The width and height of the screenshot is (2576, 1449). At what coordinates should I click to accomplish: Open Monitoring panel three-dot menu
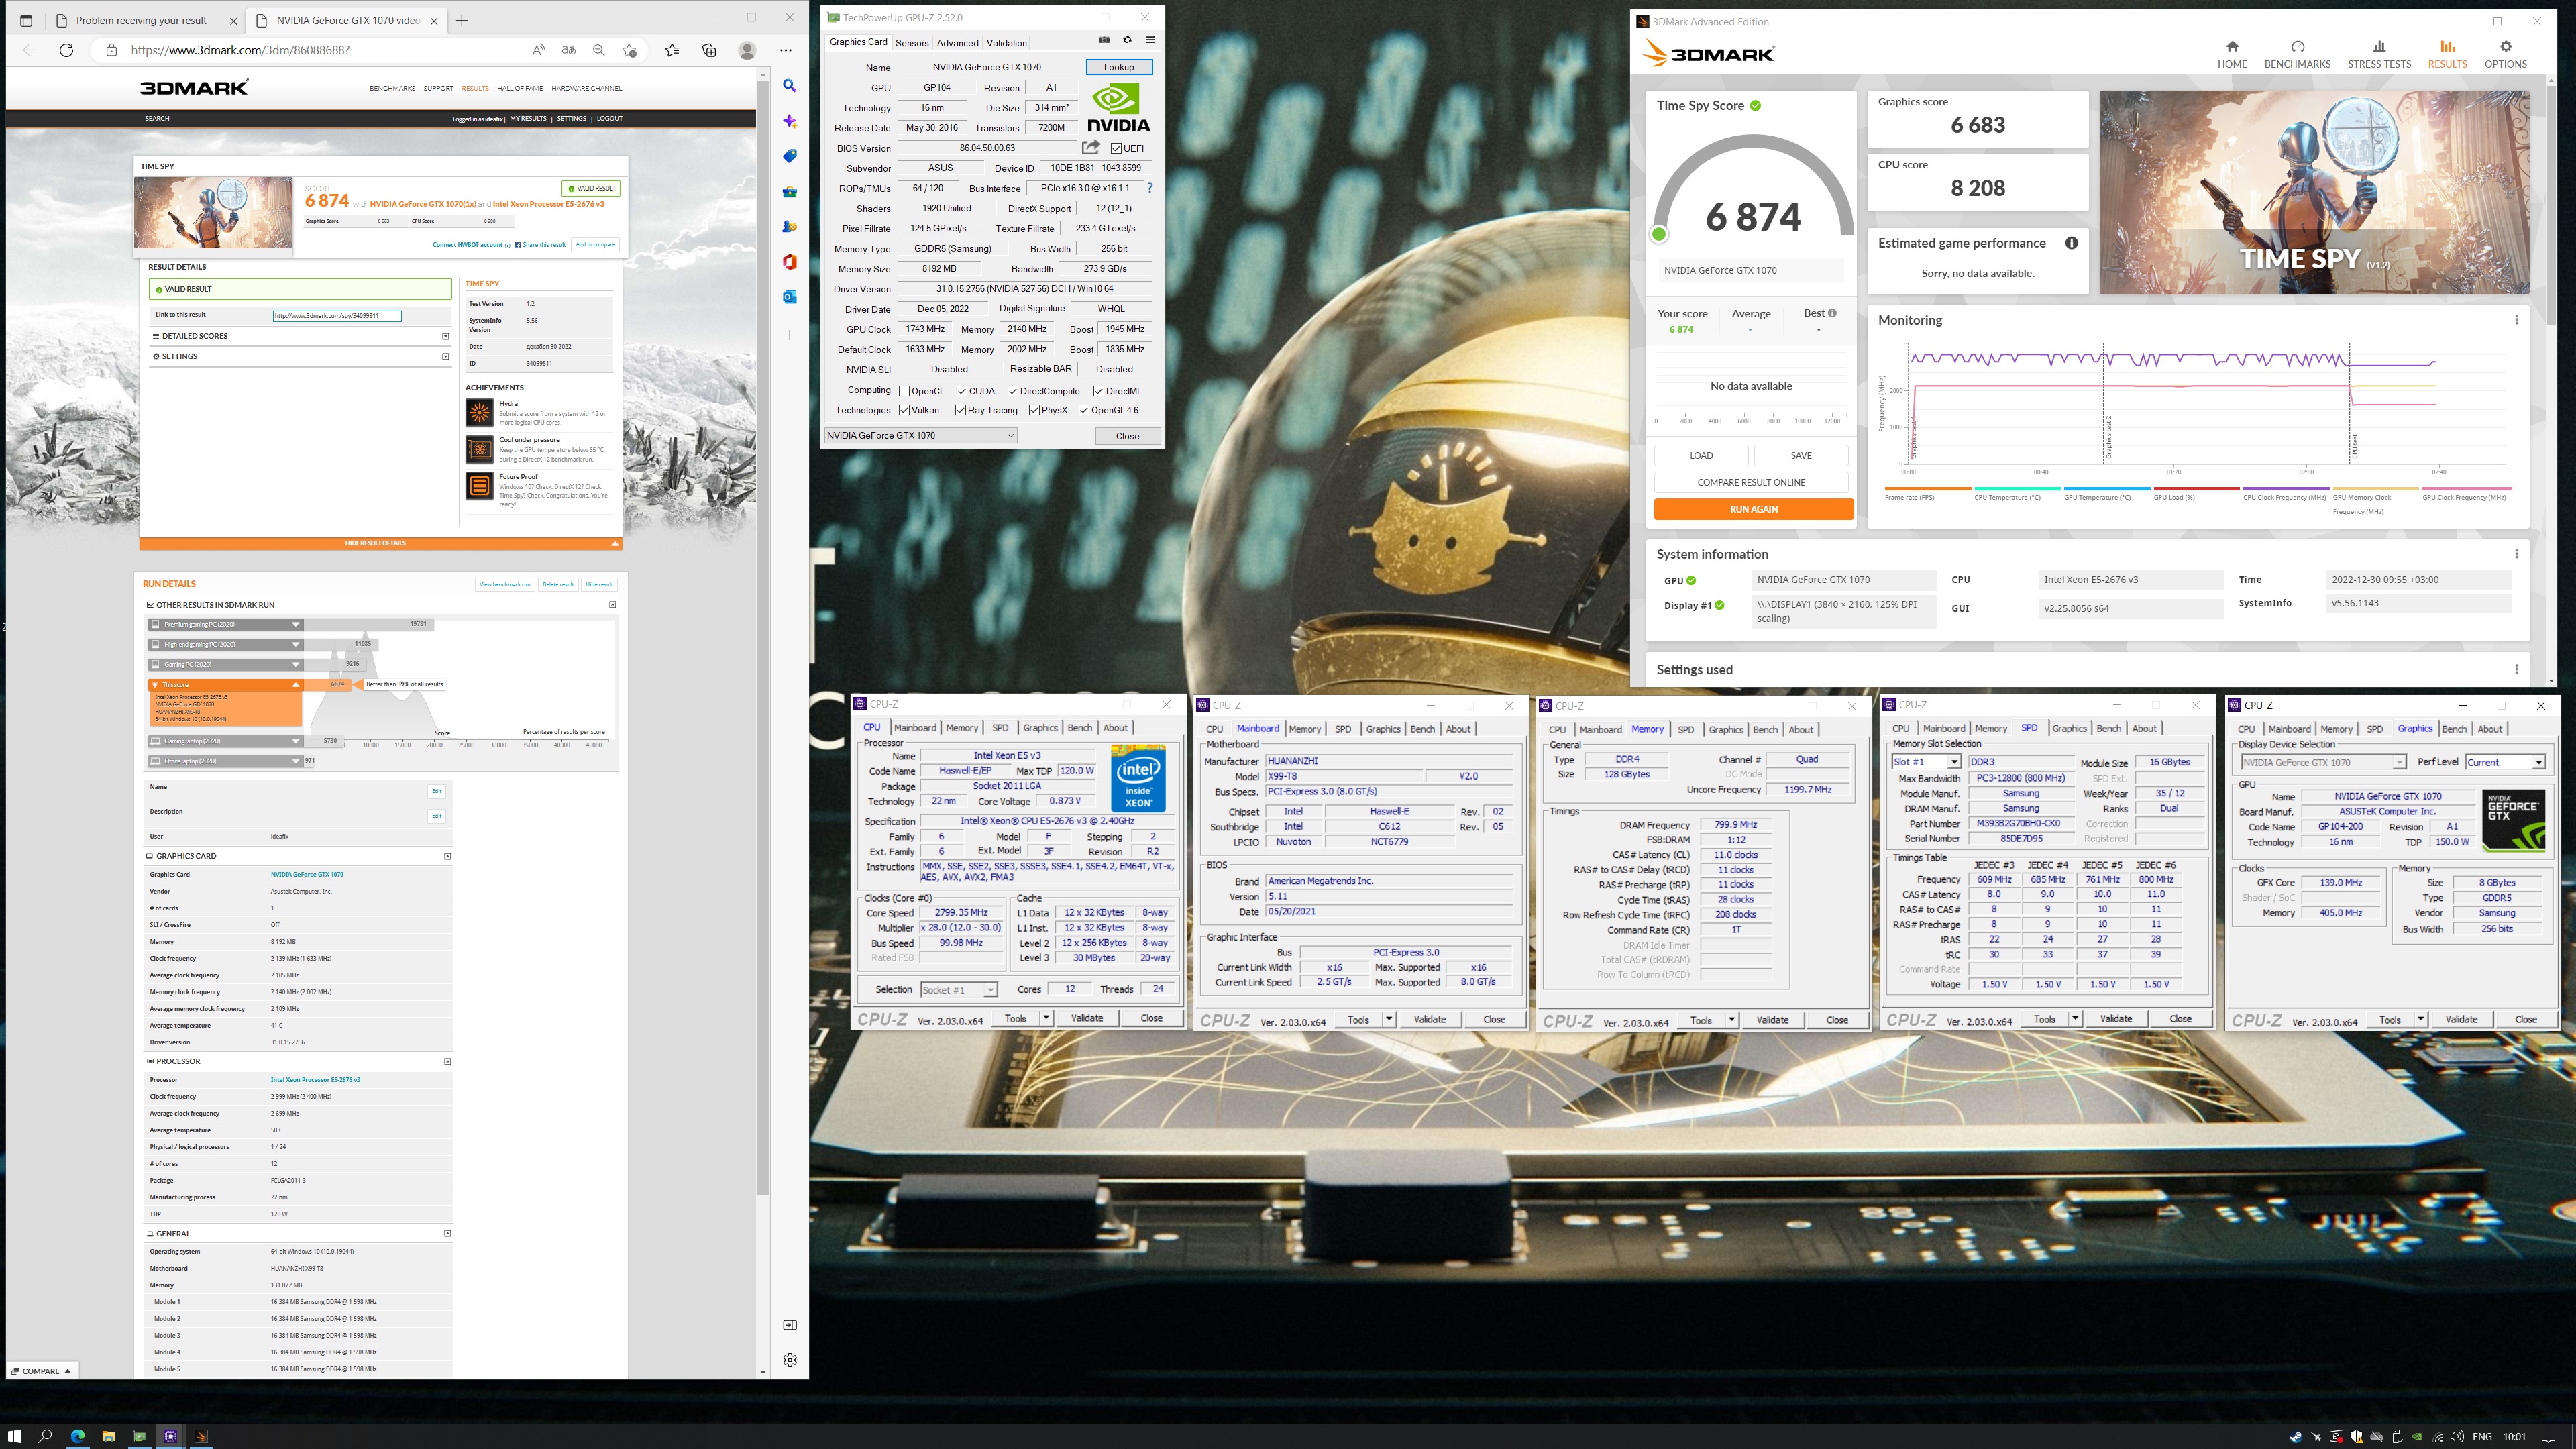(x=2516, y=320)
